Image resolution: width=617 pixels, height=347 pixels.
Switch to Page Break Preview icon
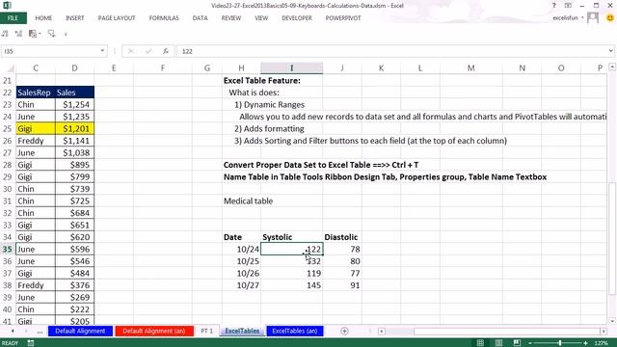[517, 343]
